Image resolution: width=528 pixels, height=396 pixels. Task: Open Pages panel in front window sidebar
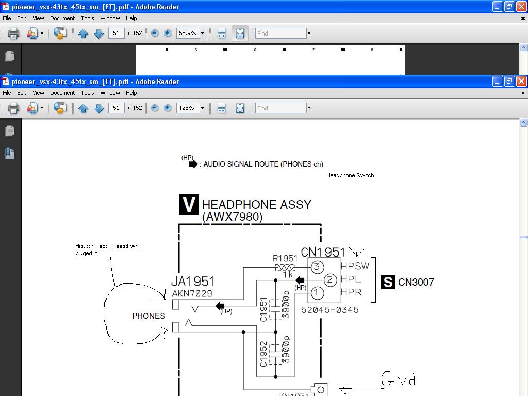[x=10, y=131]
